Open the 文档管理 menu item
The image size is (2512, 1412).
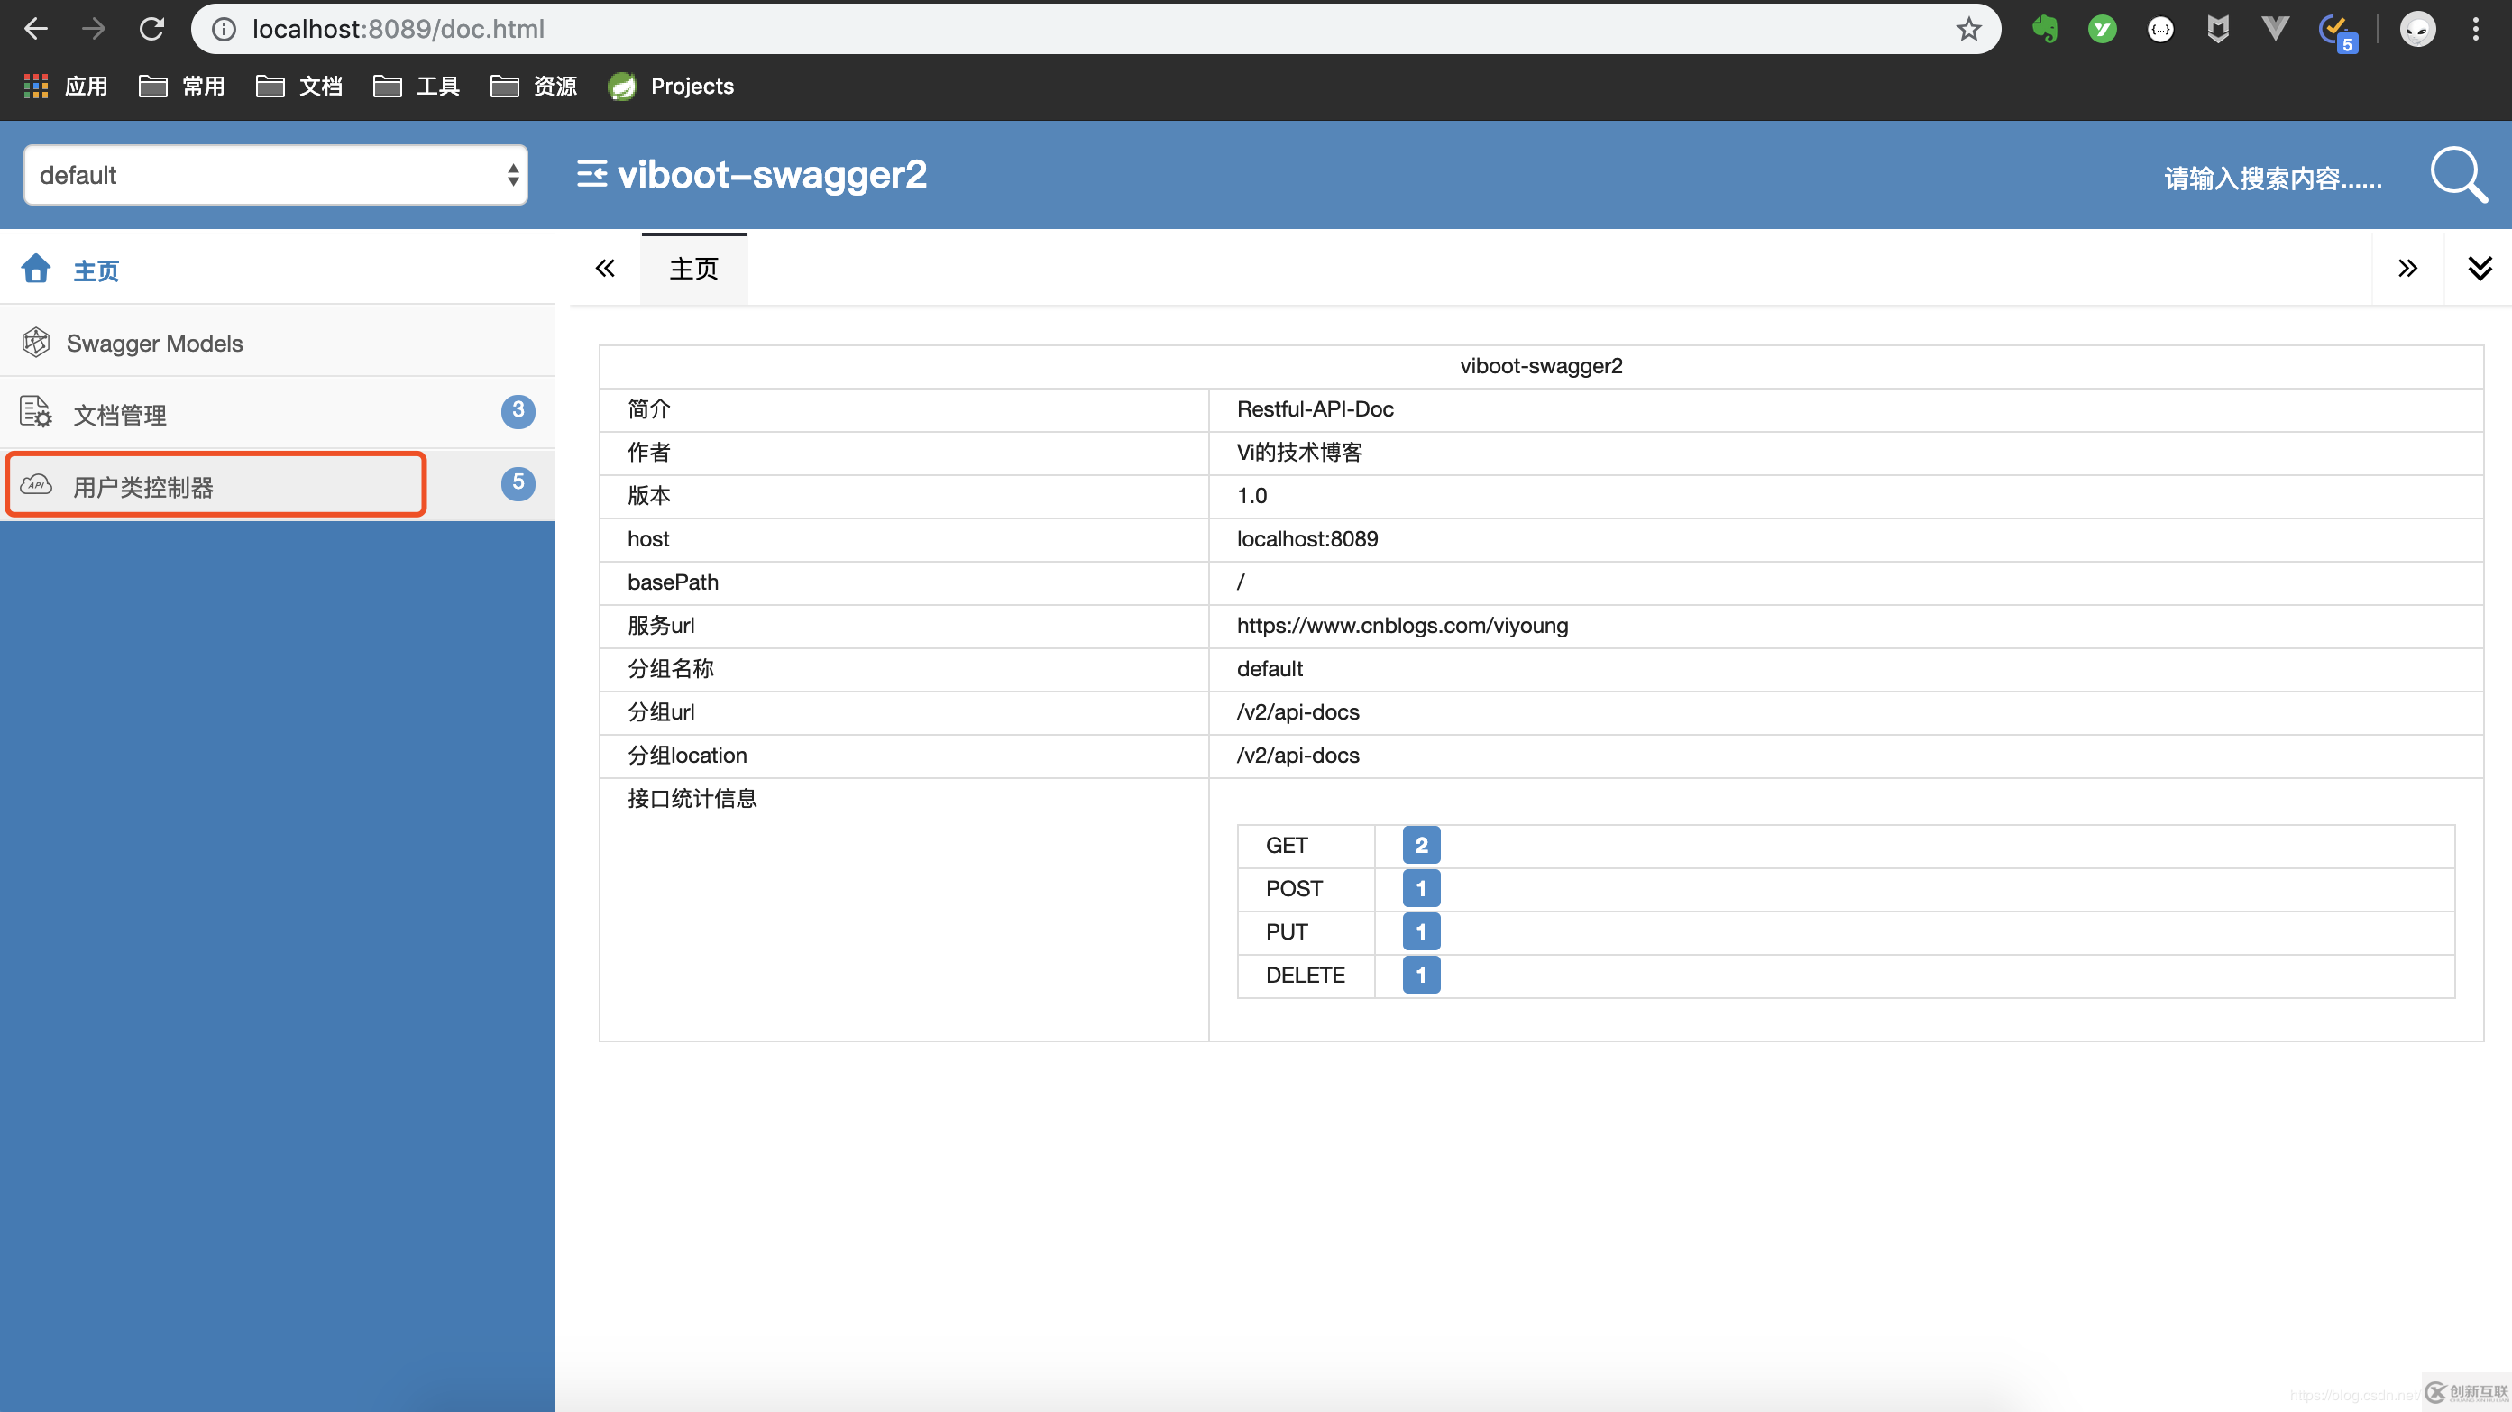pyautogui.click(x=120, y=415)
